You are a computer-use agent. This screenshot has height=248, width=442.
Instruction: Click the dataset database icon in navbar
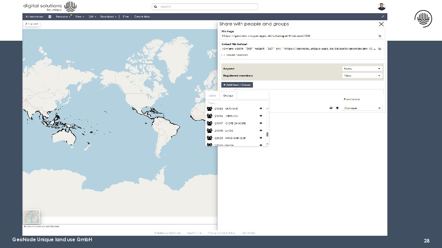click(x=50, y=17)
